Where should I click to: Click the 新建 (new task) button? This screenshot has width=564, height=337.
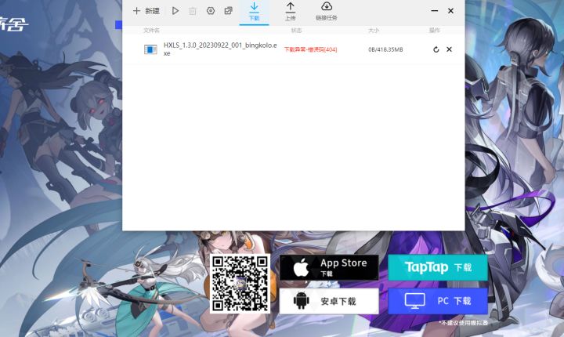[x=146, y=11]
